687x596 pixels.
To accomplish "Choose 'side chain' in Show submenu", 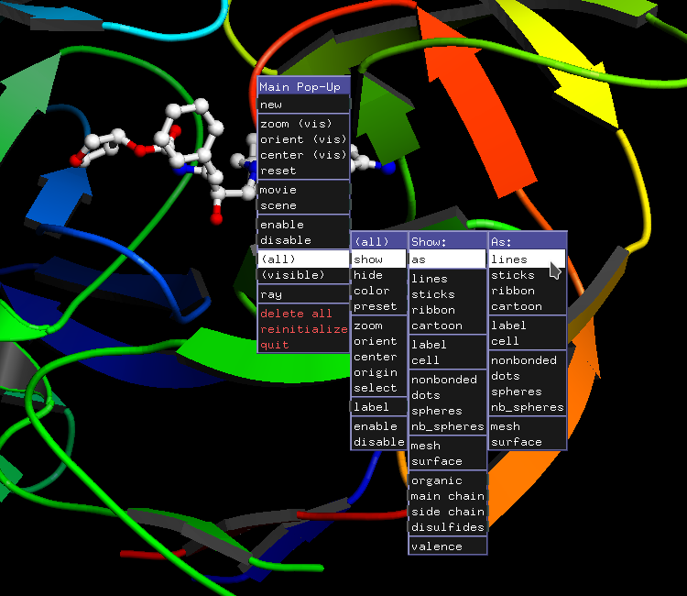I will click(447, 512).
